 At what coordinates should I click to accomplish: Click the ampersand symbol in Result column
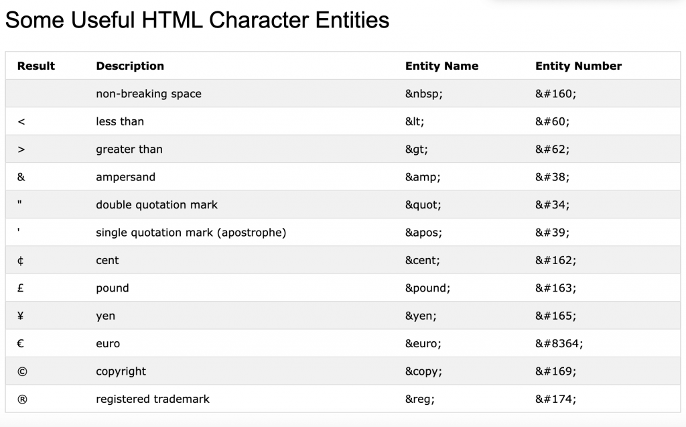(x=21, y=177)
